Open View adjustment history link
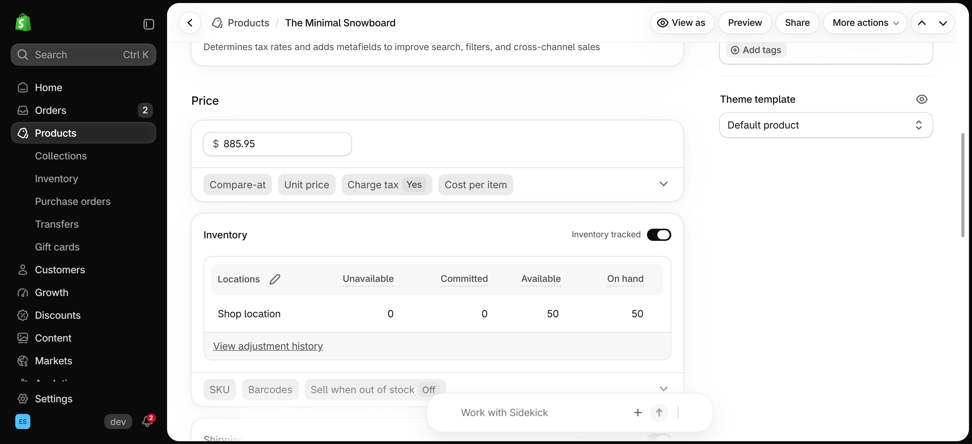 coord(268,346)
